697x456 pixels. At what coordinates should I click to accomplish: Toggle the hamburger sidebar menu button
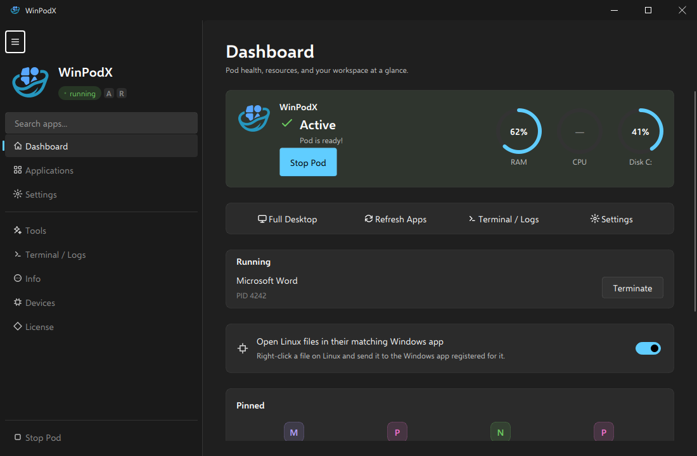15,42
